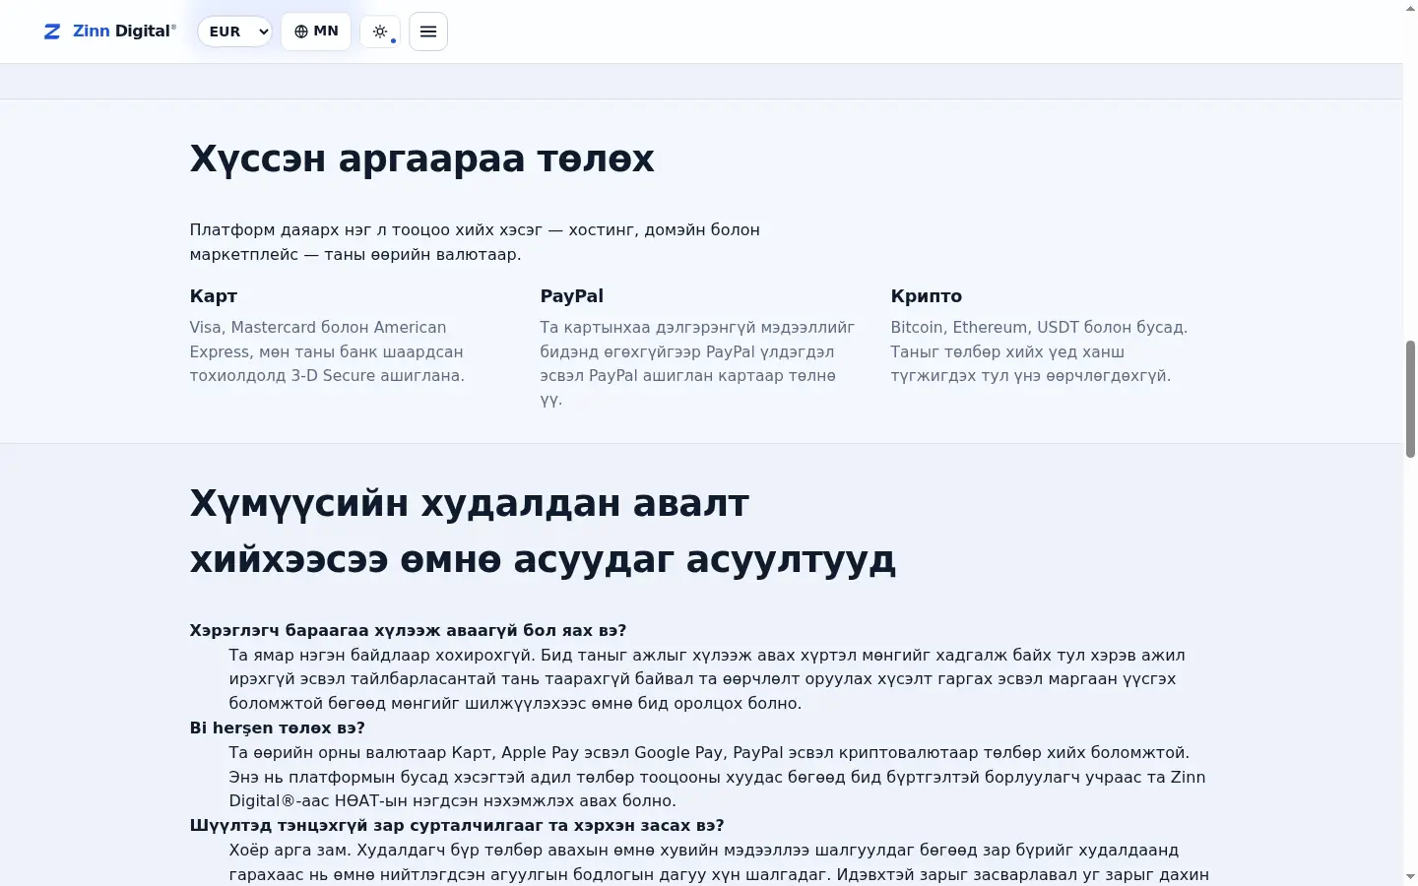Click the "Карт" payment heading
Screen dimensions: 1418x886
coord(214,296)
